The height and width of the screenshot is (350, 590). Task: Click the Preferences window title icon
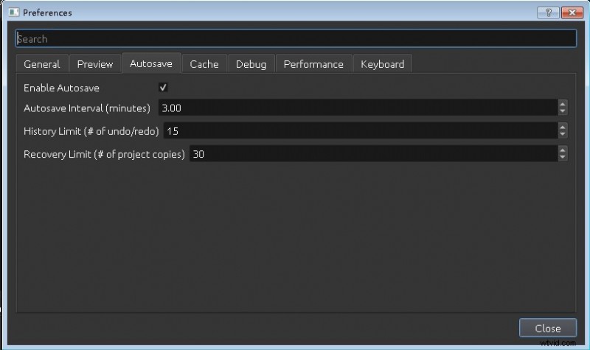pos(14,13)
